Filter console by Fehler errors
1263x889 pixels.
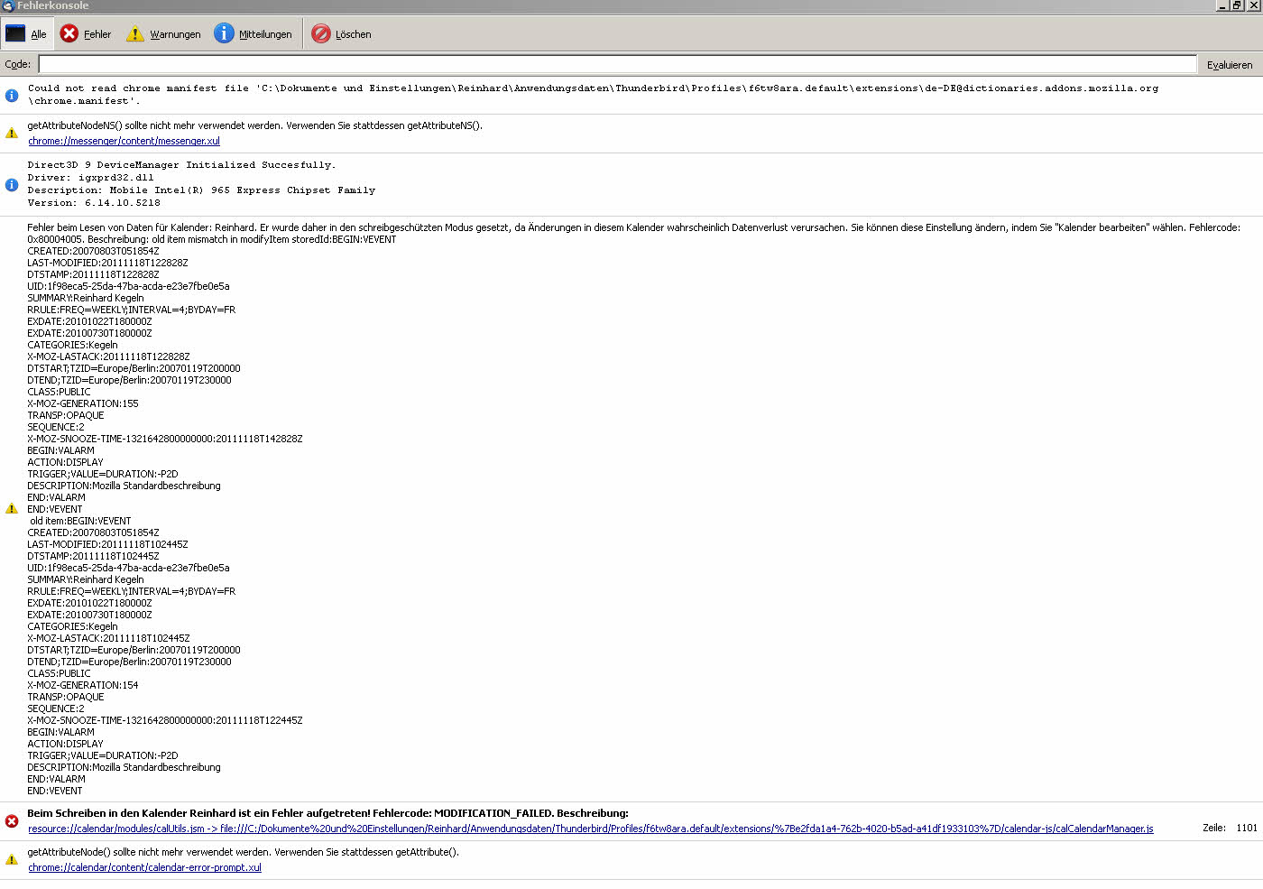pyautogui.click(x=86, y=34)
